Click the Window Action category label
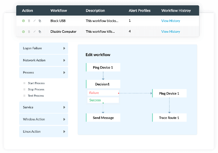 (34, 119)
